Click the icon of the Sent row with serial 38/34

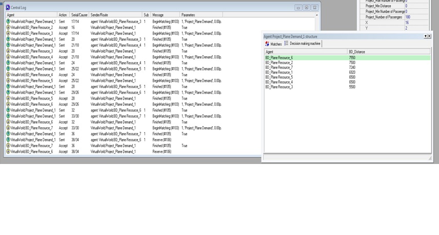pyautogui.click(x=8, y=139)
